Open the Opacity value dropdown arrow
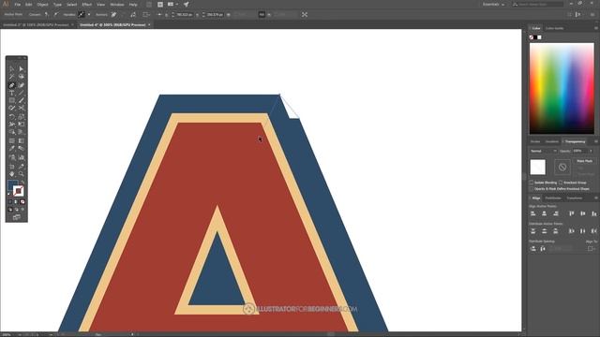The image size is (600, 337). (592, 151)
